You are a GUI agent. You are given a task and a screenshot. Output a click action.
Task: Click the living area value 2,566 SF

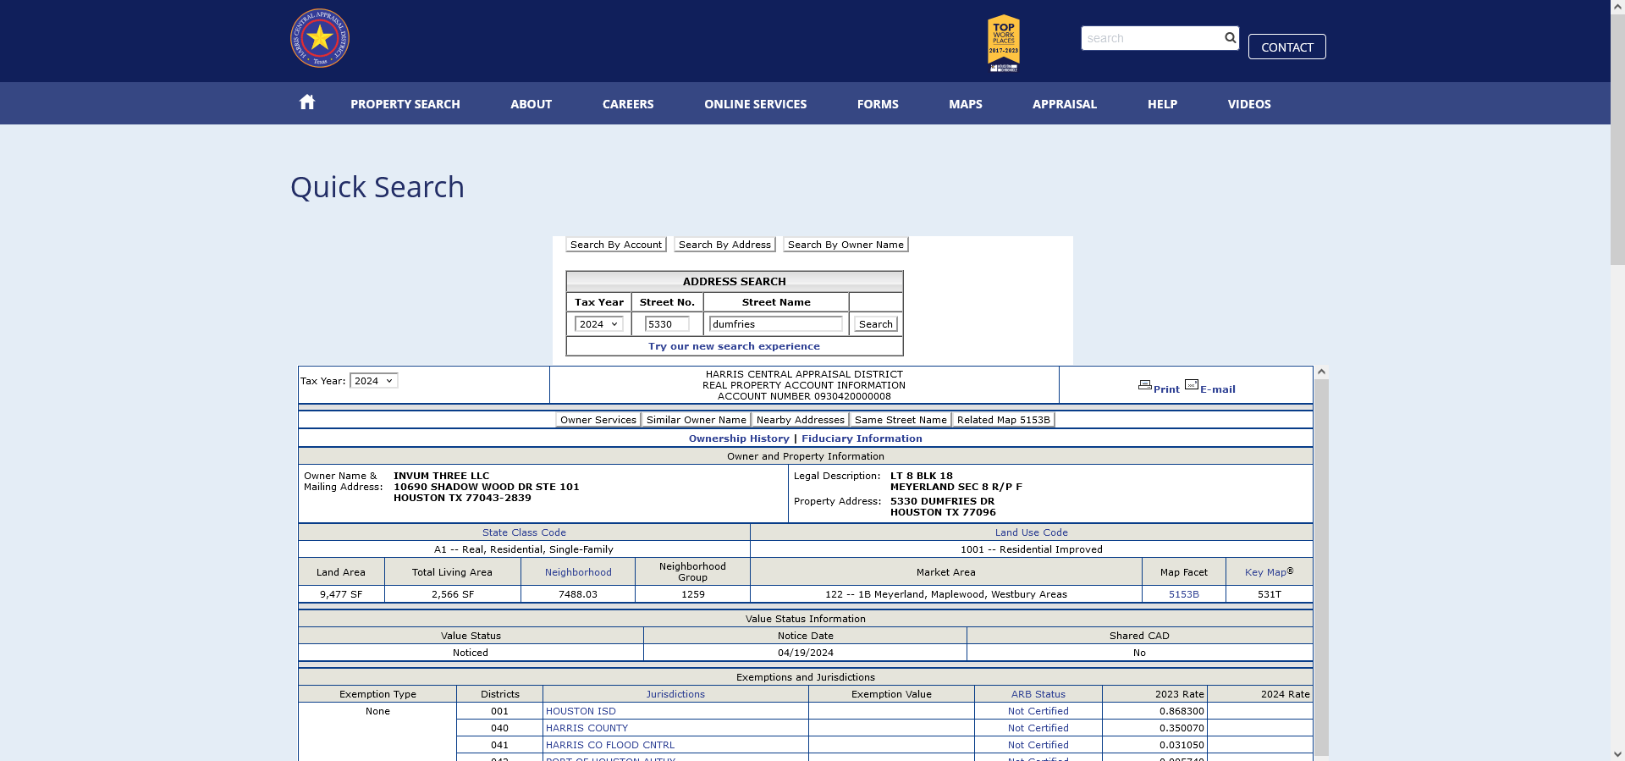tap(453, 594)
